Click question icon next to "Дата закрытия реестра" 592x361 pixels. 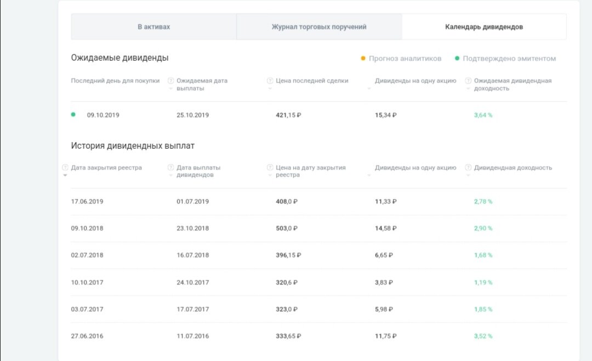pos(65,168)
